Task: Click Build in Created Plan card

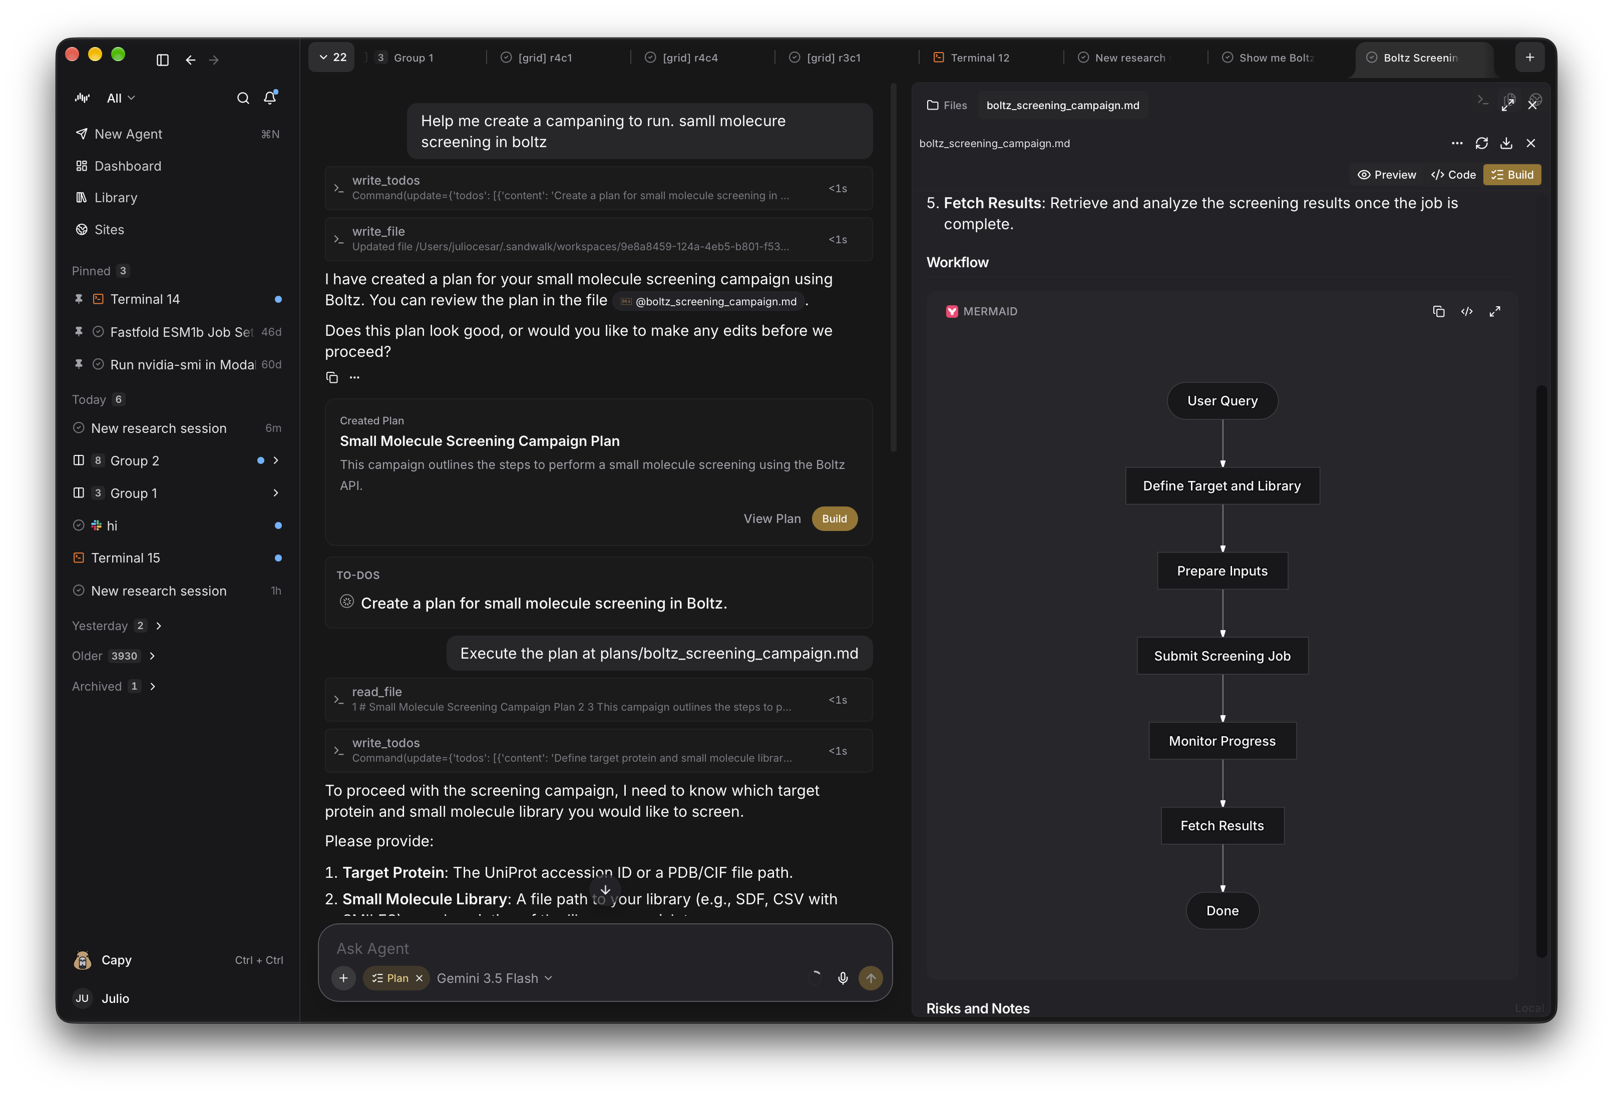Action: coord(834,519)
